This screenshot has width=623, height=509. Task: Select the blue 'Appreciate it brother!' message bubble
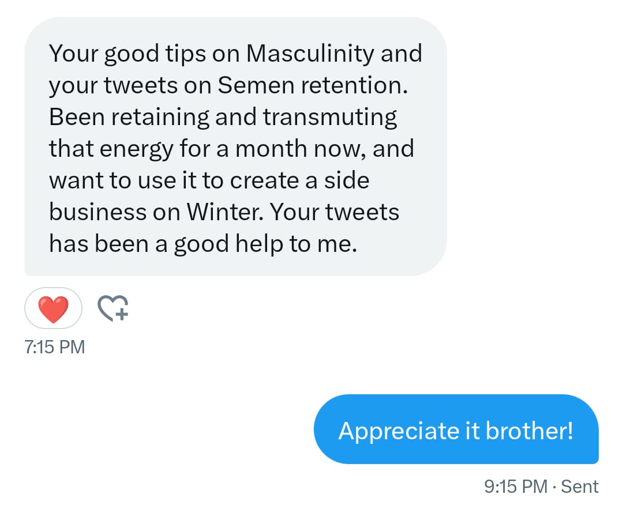tap(456, 429)
